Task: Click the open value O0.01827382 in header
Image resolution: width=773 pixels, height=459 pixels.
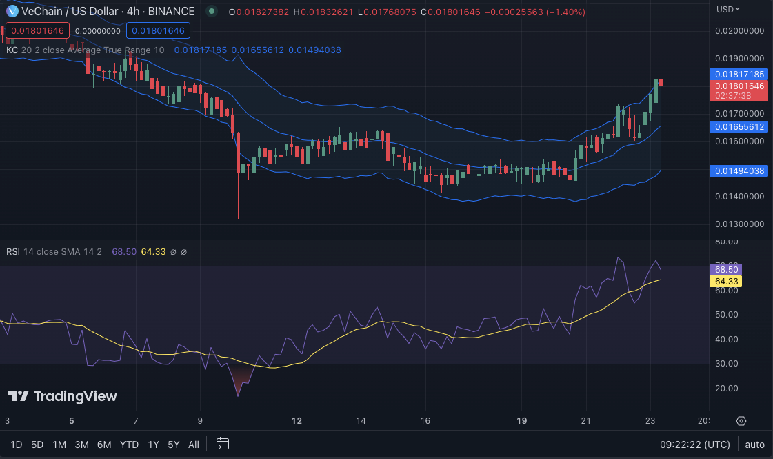Action: coord(259,12)
